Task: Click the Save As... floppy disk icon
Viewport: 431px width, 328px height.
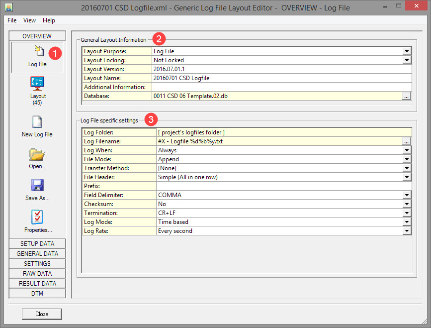Action: pos(38,186)
